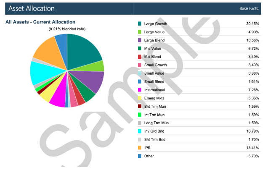The image size is (268, 175).
Task: Select the Large Value green legend swatch
Action: coord(140,32)
